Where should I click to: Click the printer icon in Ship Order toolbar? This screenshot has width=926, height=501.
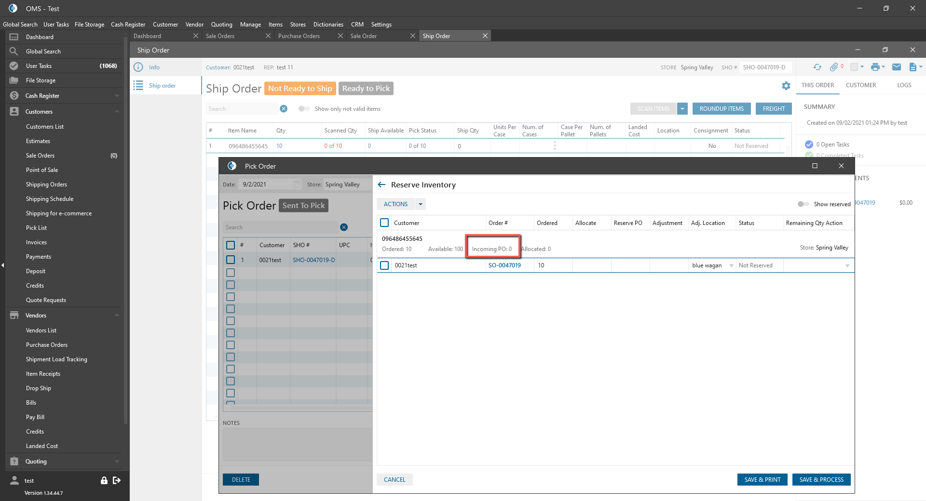point(875,67)
